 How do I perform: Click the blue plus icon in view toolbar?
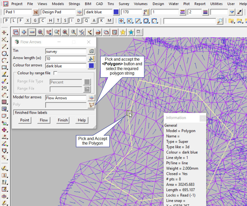[x=24, y=32]
